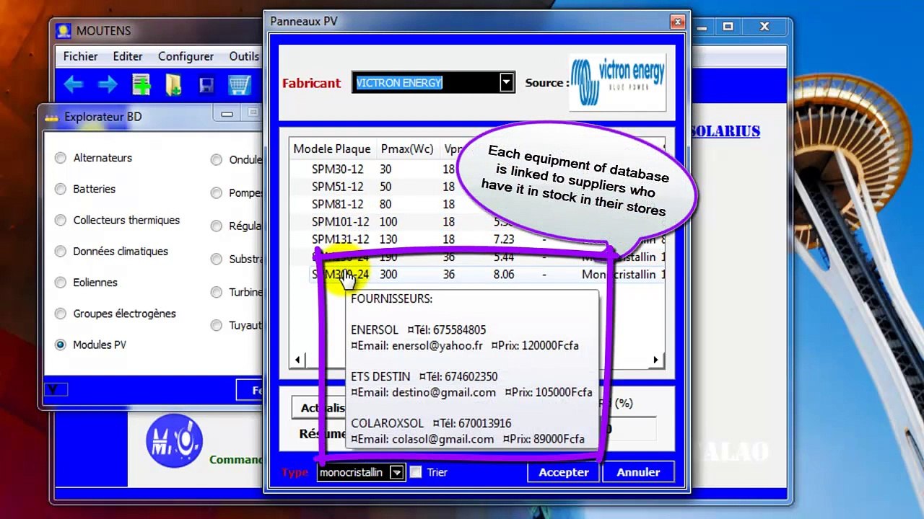Screen dimensions: 924x519
Task: Minimize the Explorateur BD panel
Action: point(227,114)
